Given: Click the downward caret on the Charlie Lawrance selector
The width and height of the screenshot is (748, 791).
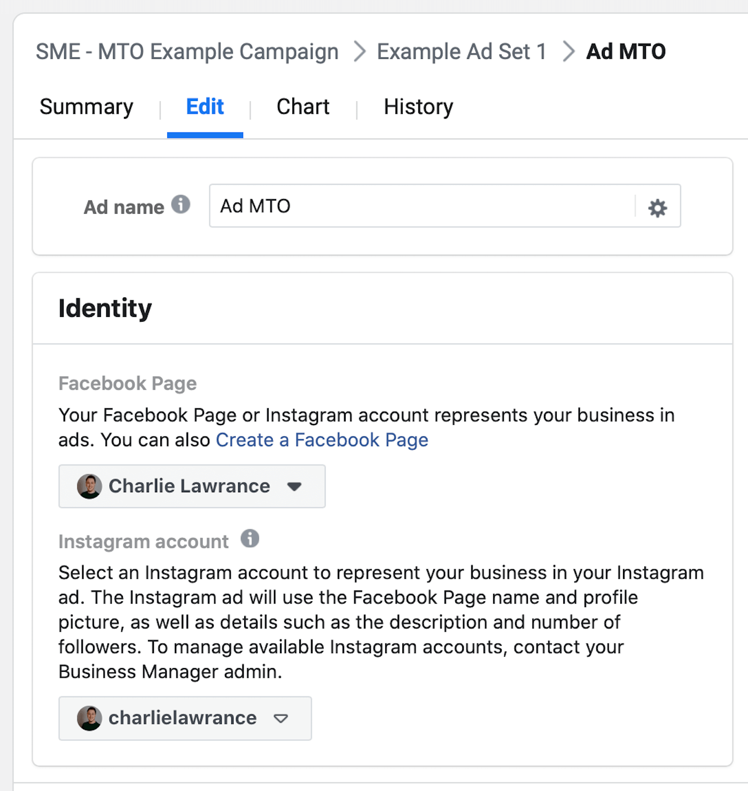Looking at the screenshot, I should pos(293,487).
